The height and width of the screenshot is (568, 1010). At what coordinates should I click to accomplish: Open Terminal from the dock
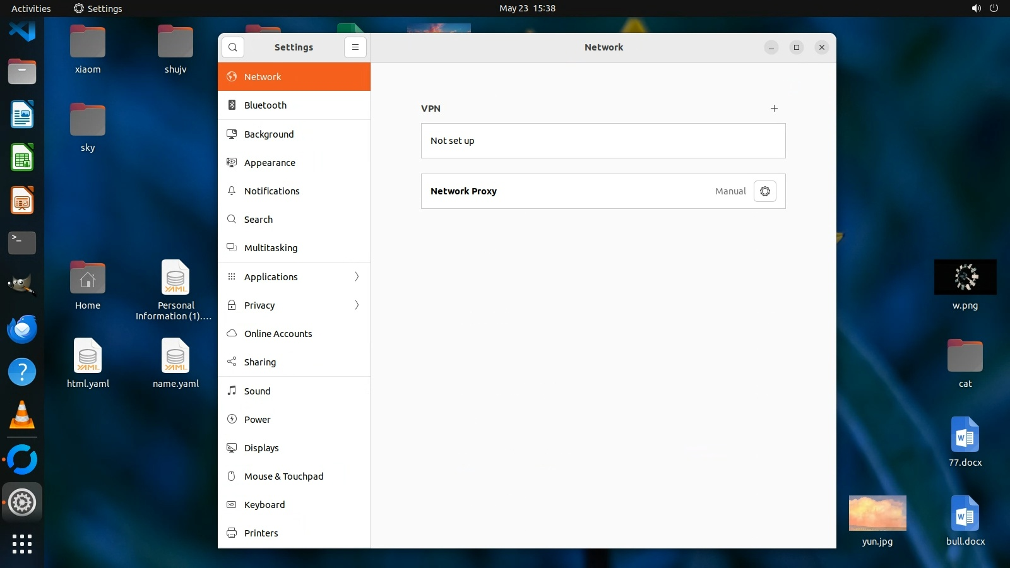pyautogui.click(x=22, y=242)
